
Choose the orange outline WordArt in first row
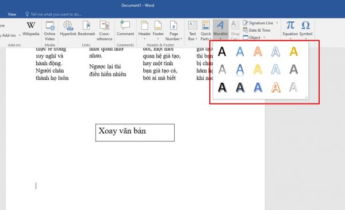pyautogui.click(x=258, y=52)
